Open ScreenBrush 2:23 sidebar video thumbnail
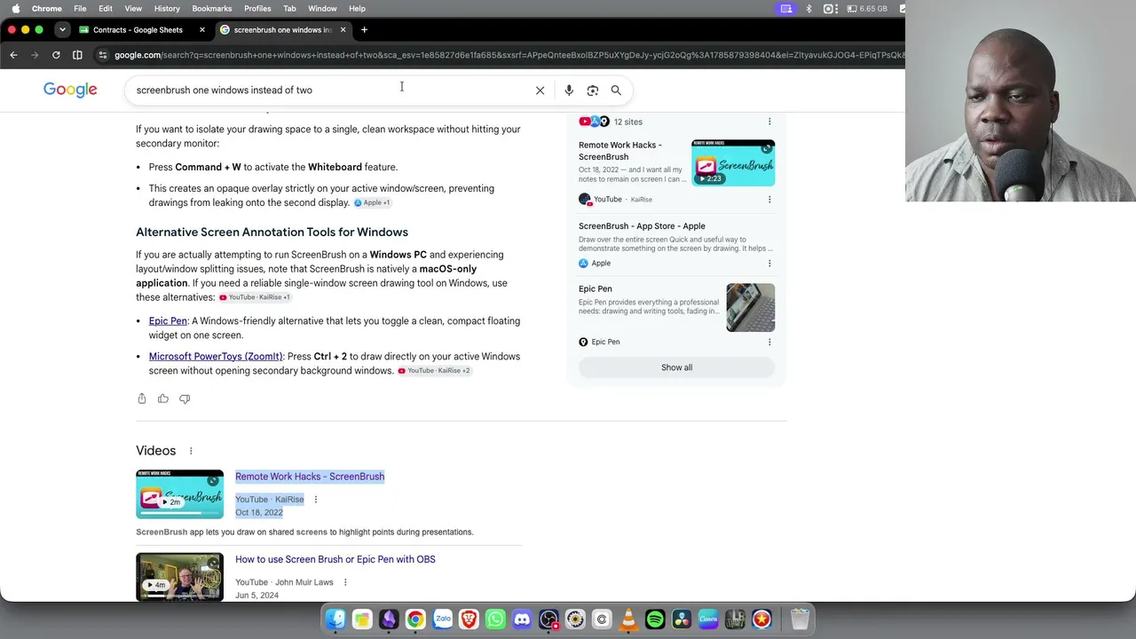Image resolution: width=1136 pixels, height=639 pixels. click(x=733, y=162)
